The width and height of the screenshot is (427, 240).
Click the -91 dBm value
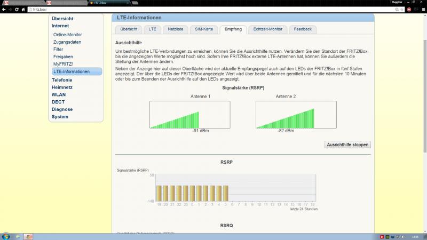[x=201, y=131]
